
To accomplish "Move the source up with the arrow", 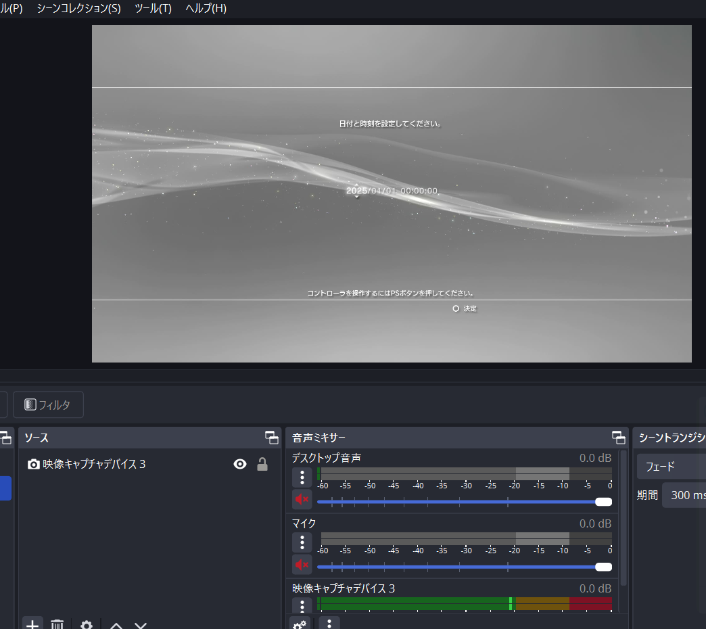I will click(x=116, y=625).
